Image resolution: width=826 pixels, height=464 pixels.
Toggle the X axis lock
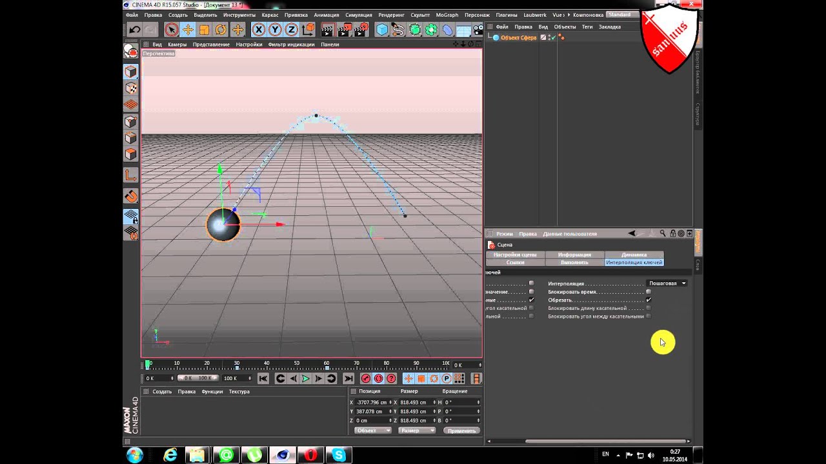(259, 30)
